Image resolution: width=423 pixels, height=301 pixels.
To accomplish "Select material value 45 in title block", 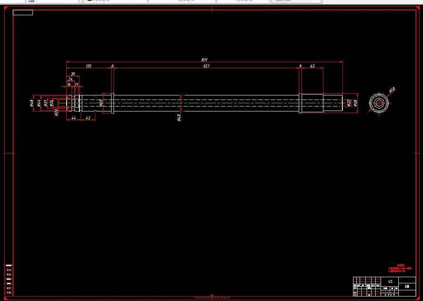I will coord(390,281).
